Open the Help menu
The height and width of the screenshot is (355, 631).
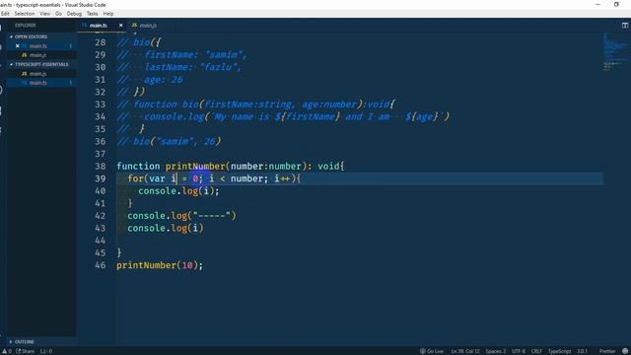click(108, 14)
